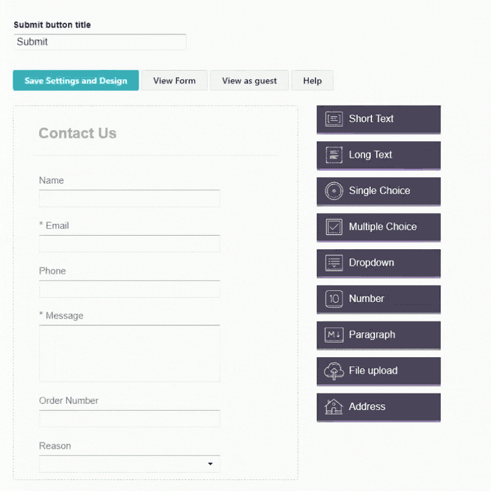The width and height of the screenshot is (491, 491).
Task: Select the Order Number field label
Action: (69, 401)
